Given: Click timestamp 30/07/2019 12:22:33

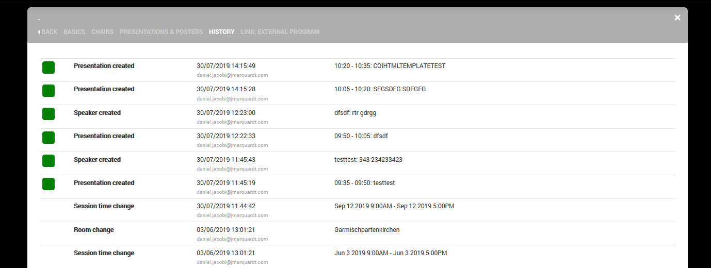Looking at the screenshot, I should click(x=226, y=136).
